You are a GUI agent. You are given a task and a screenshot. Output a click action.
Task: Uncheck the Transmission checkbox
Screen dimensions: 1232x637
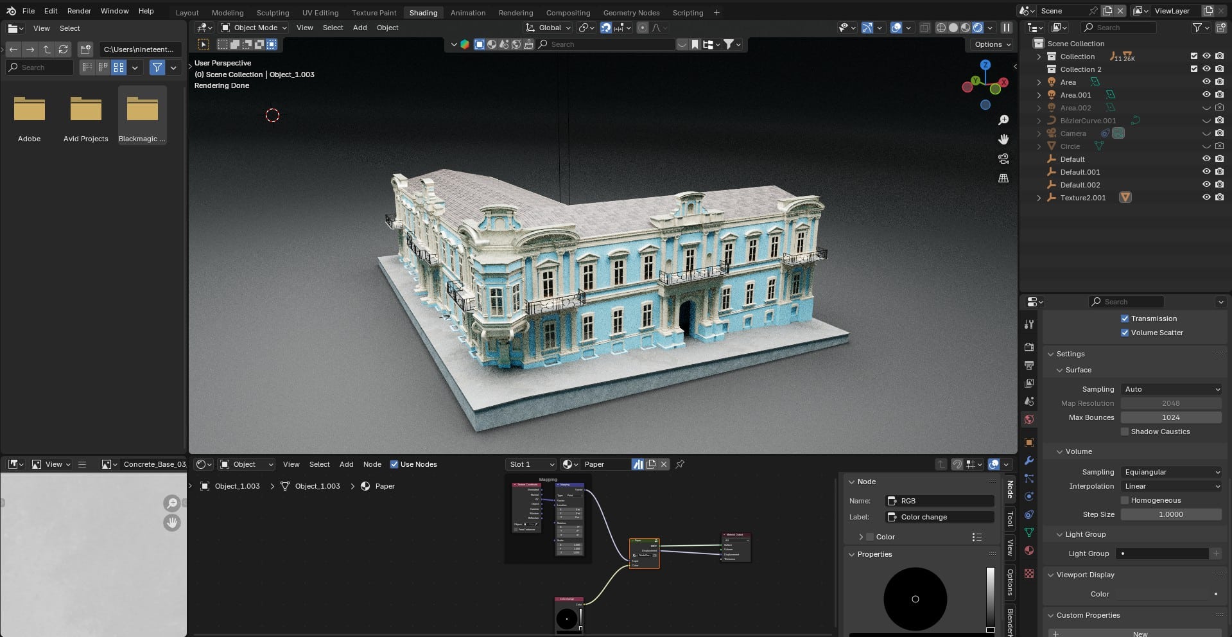pyautogui.click(x=1125, y=318)
